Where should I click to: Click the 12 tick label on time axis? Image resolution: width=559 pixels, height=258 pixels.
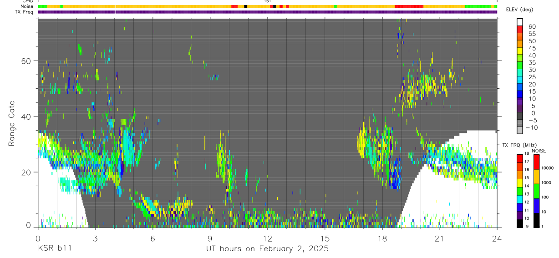pyautogui.click(x=267, y=238)
